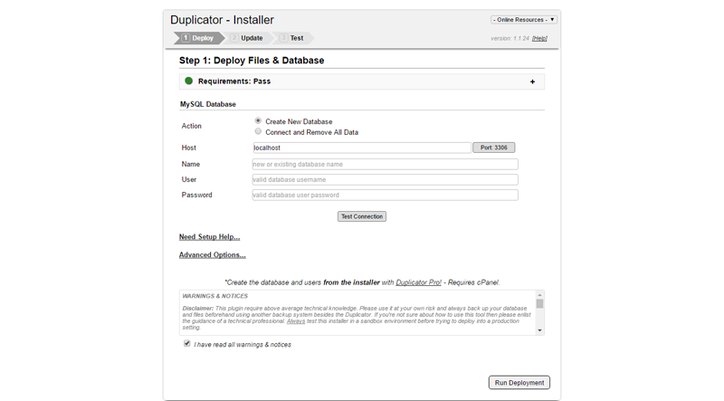Toggle I have read all warnings checkbox
This screenshot has height=401, width=724.
click(187, 343)
